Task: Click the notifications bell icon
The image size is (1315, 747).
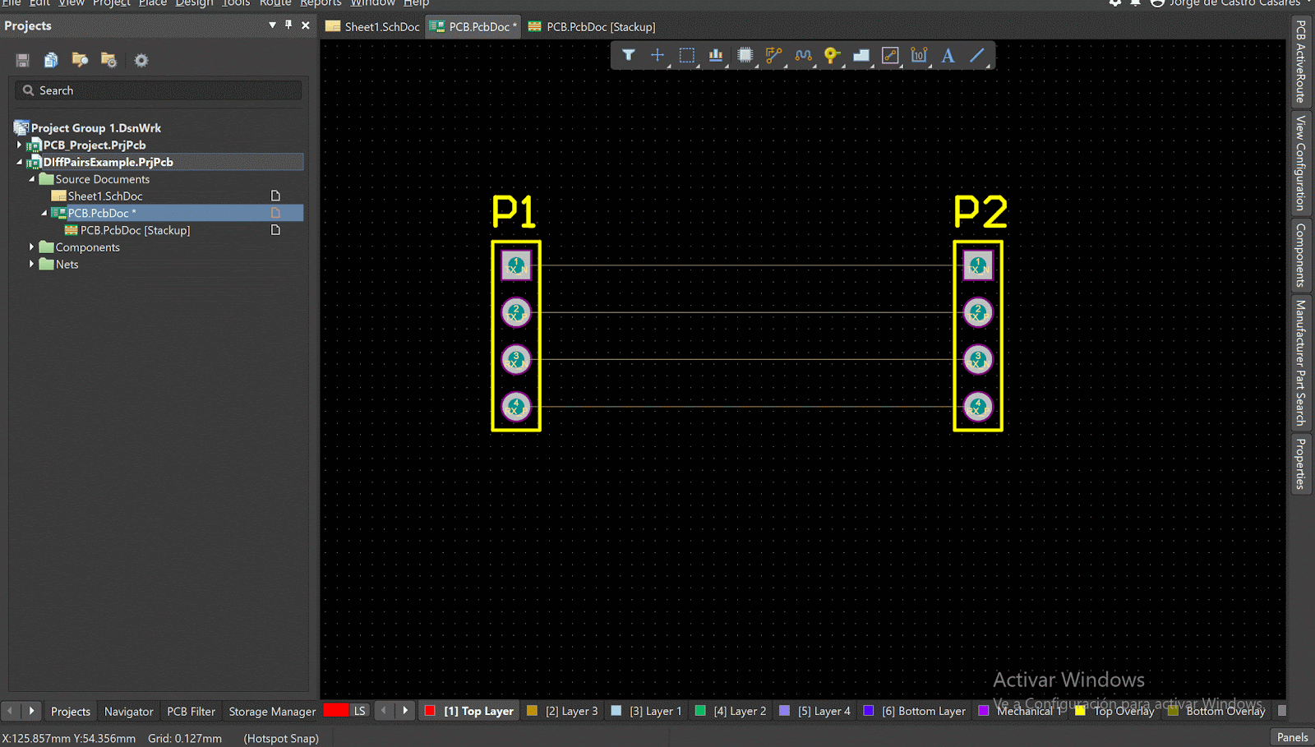Action: (x=1135, y=2)
